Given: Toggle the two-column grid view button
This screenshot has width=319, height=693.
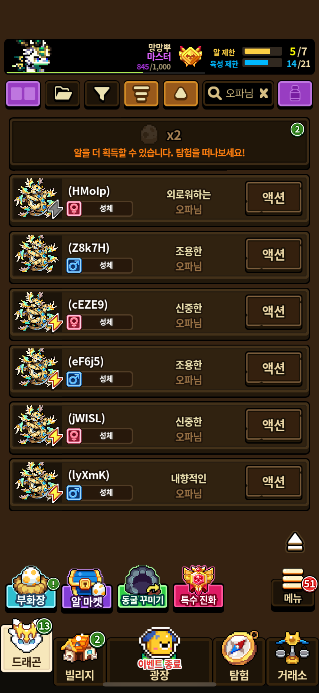Looking at the screenshot, I should click(x=23, y=94).
